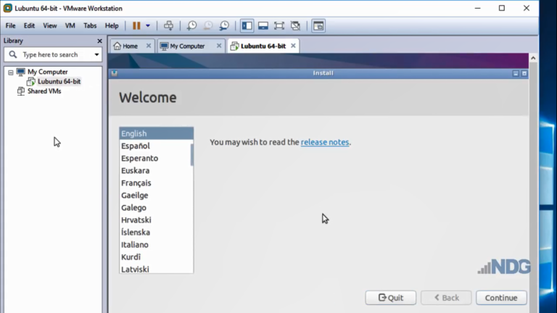
Task: Select Íslenska in the language list
Action: [155, 233]
